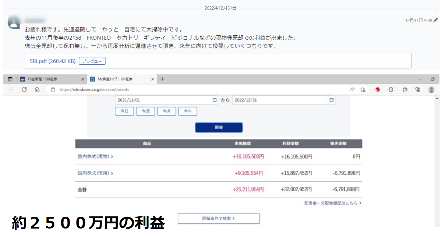Minimize the browser window
Viewport: 442px width, 237px height.
[420, 79]
